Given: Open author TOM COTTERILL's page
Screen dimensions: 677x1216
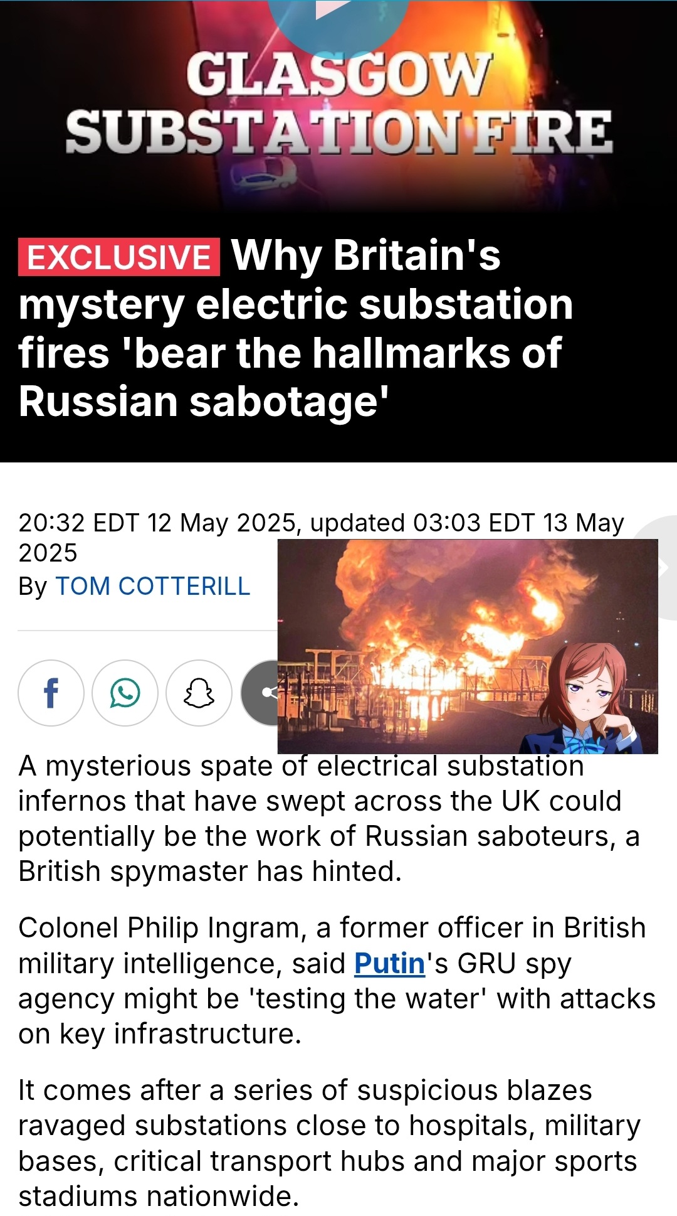Looking at the screenshot, I should 153,586.
